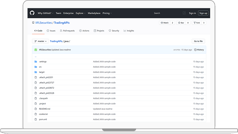Open the Actions tab
This screenshot has height=134, width=238.
click(x=84, y=31)
